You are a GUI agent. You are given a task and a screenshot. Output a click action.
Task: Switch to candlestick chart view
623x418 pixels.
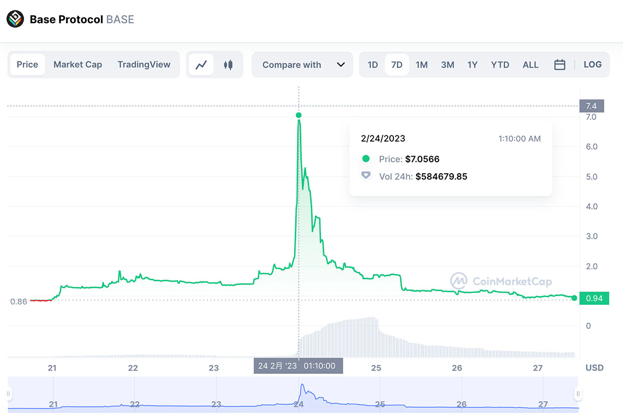[228, 65]
